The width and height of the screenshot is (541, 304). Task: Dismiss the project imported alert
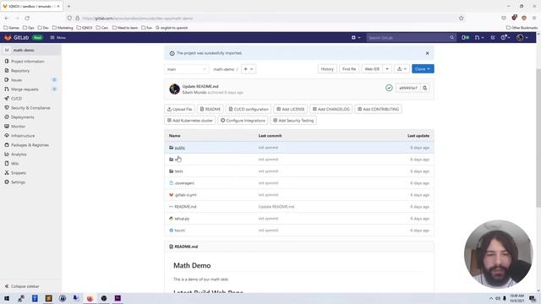coord(427,53)
